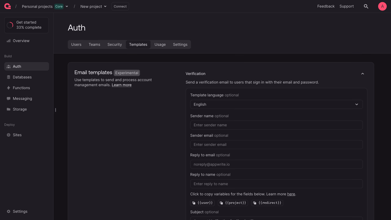The width and height of the screenshot is (391, 220).
Task: Click the Appwrite logo icon
Action: coord(8,6)
